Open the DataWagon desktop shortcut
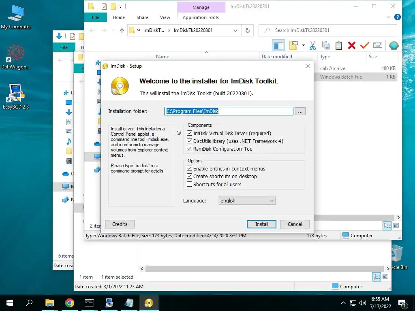Screen dimensions: 415x311 click(16, 57)
